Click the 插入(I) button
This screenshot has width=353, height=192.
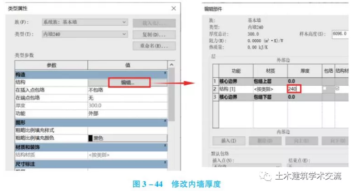[x=229, y=141]
